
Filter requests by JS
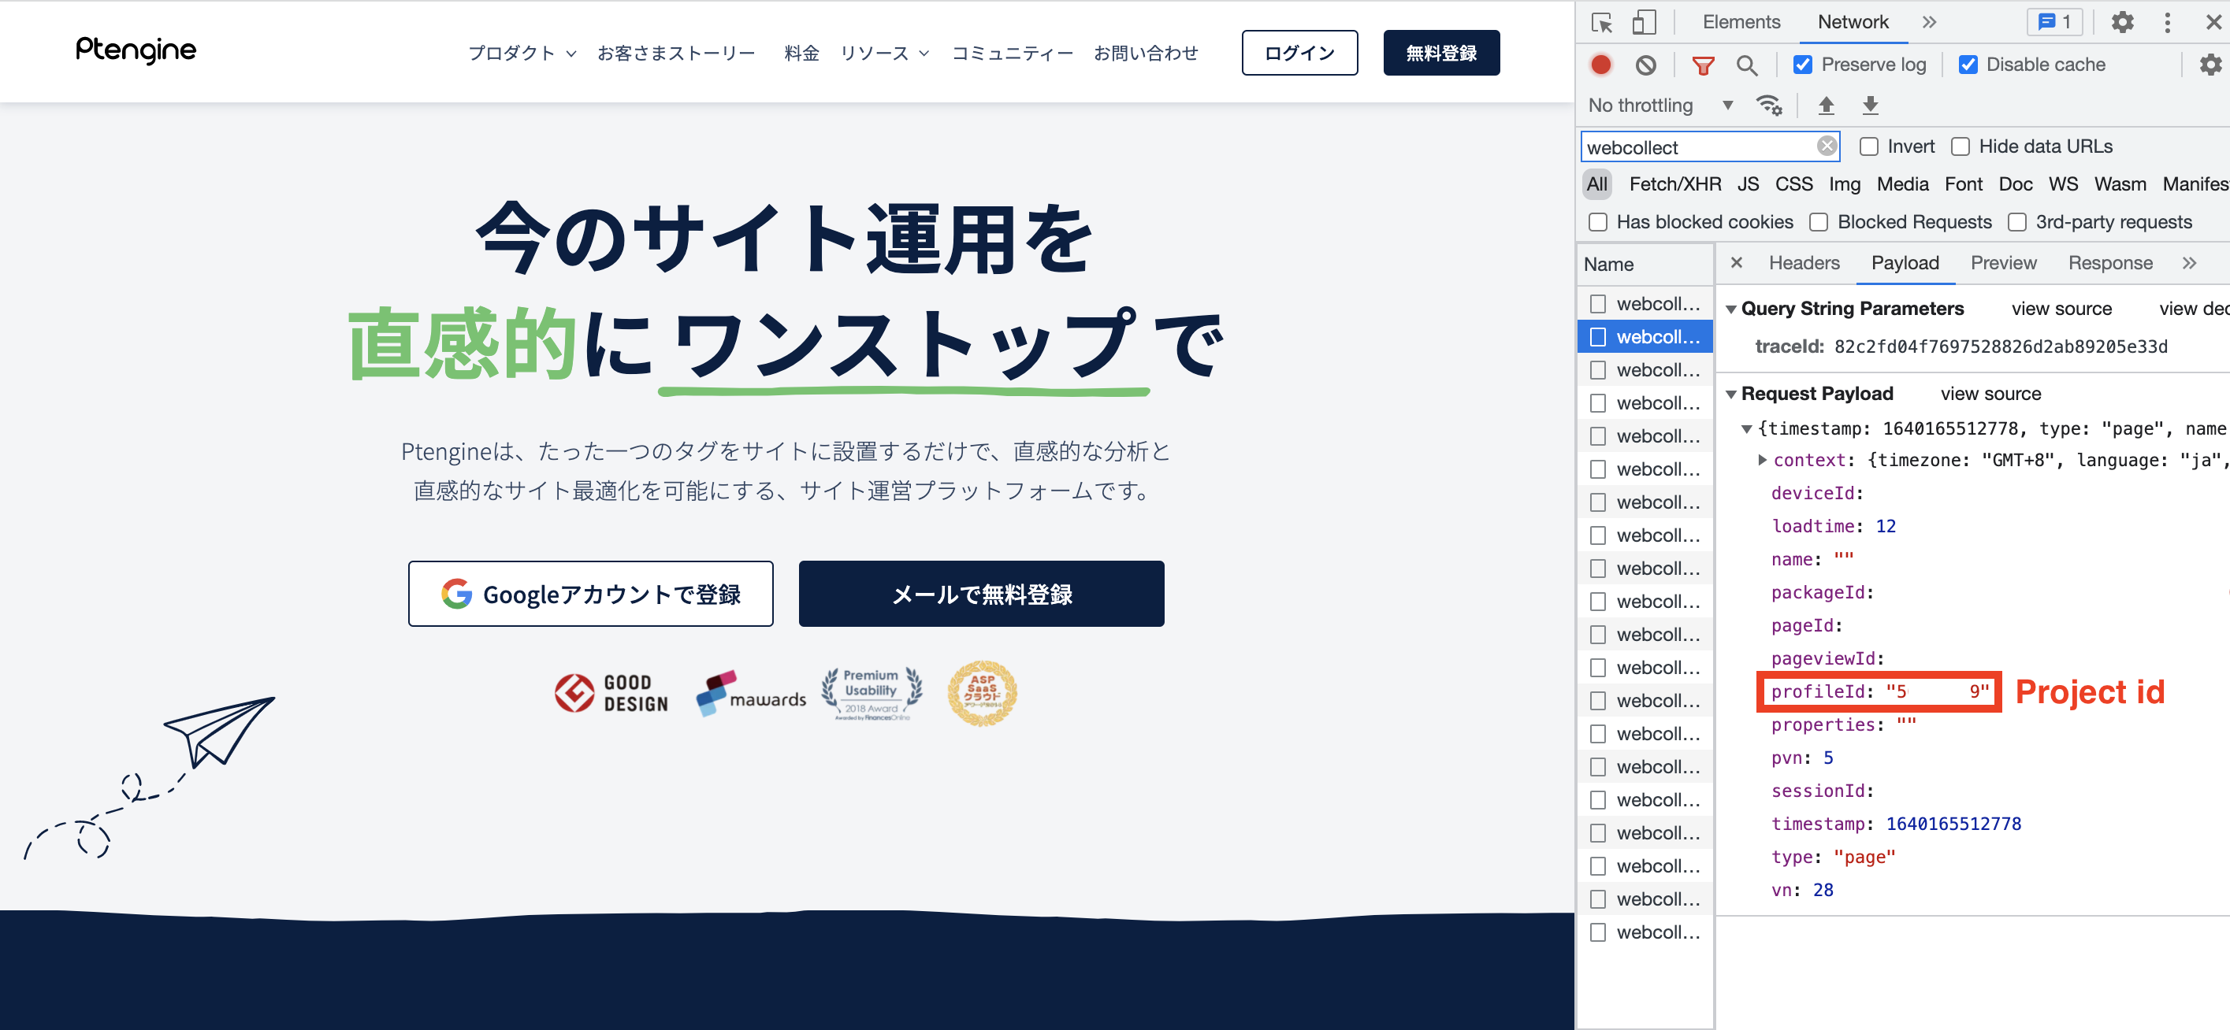(1748, 184)
